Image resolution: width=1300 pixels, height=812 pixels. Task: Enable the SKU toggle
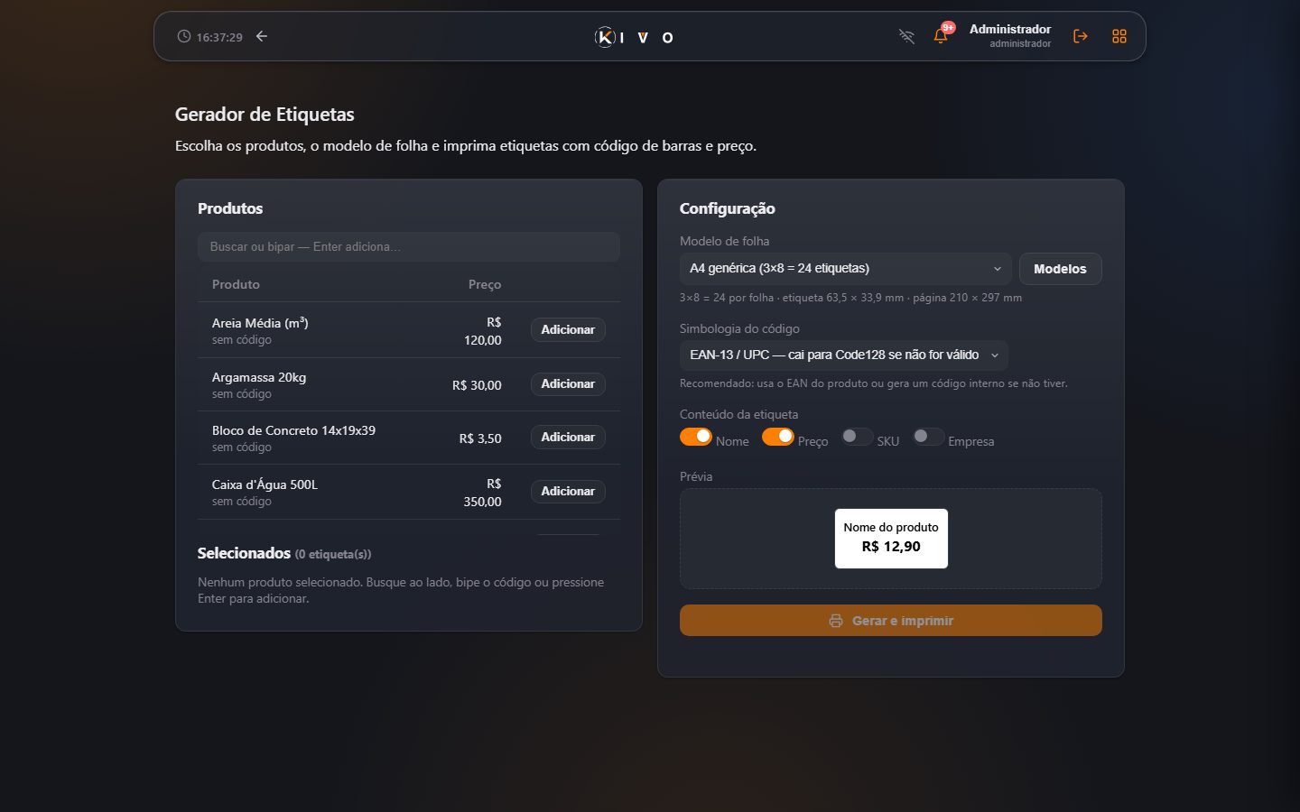click(x=857, y=437)
